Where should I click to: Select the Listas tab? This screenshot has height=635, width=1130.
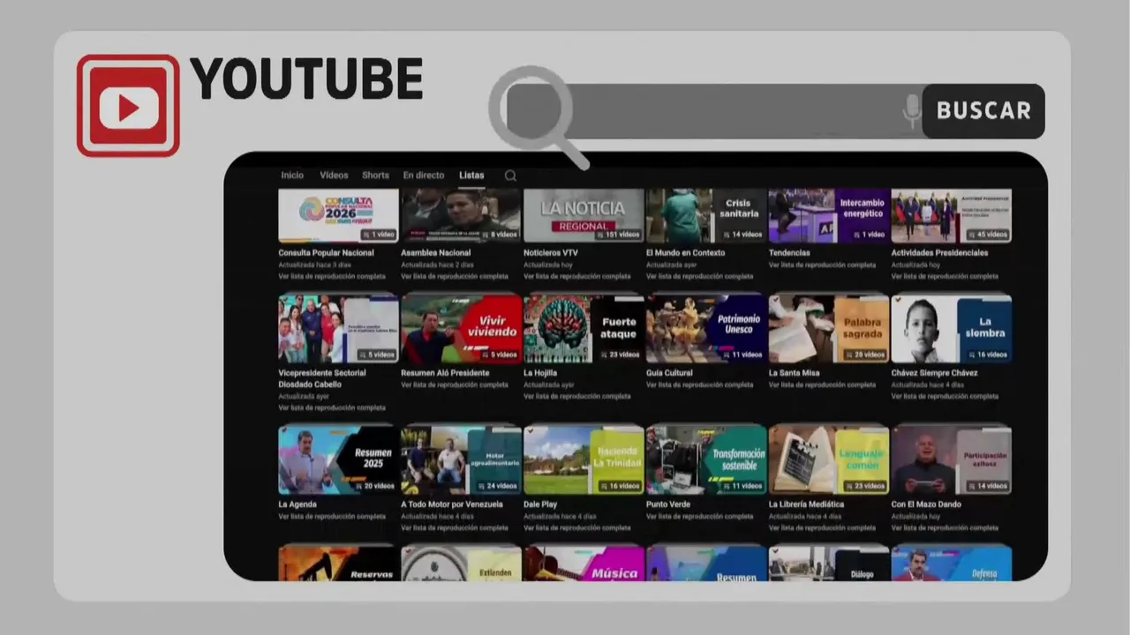pos(471,176)
